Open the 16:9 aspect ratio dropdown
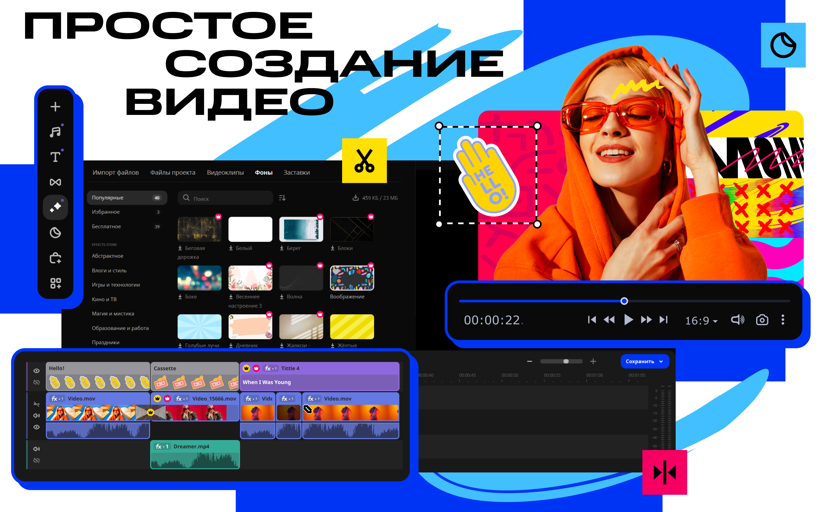Screen dimensions: 819x512 point(701,320)
